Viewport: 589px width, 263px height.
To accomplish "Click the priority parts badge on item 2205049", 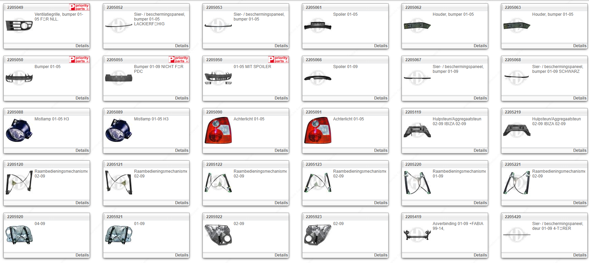I will pos(79,7).
